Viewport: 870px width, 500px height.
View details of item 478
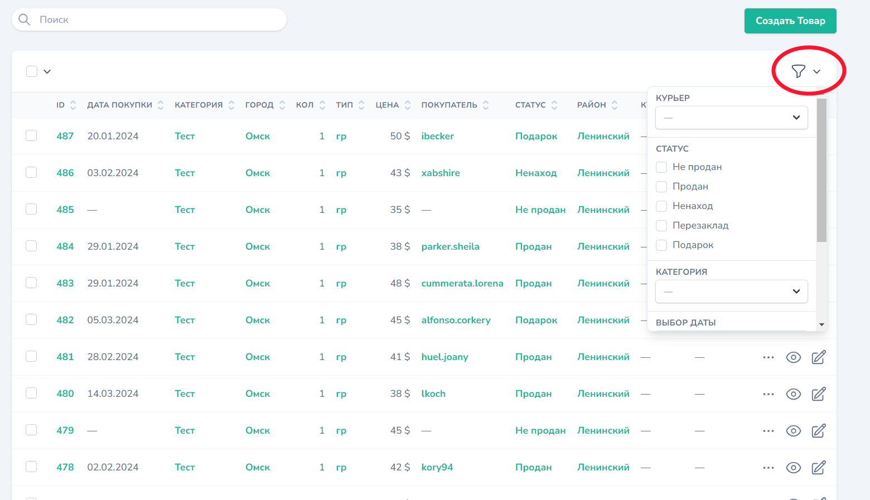tap(793, 468)
